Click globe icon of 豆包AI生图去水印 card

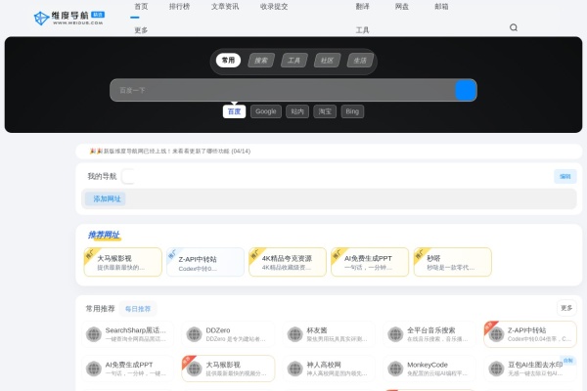click(496, 369)
